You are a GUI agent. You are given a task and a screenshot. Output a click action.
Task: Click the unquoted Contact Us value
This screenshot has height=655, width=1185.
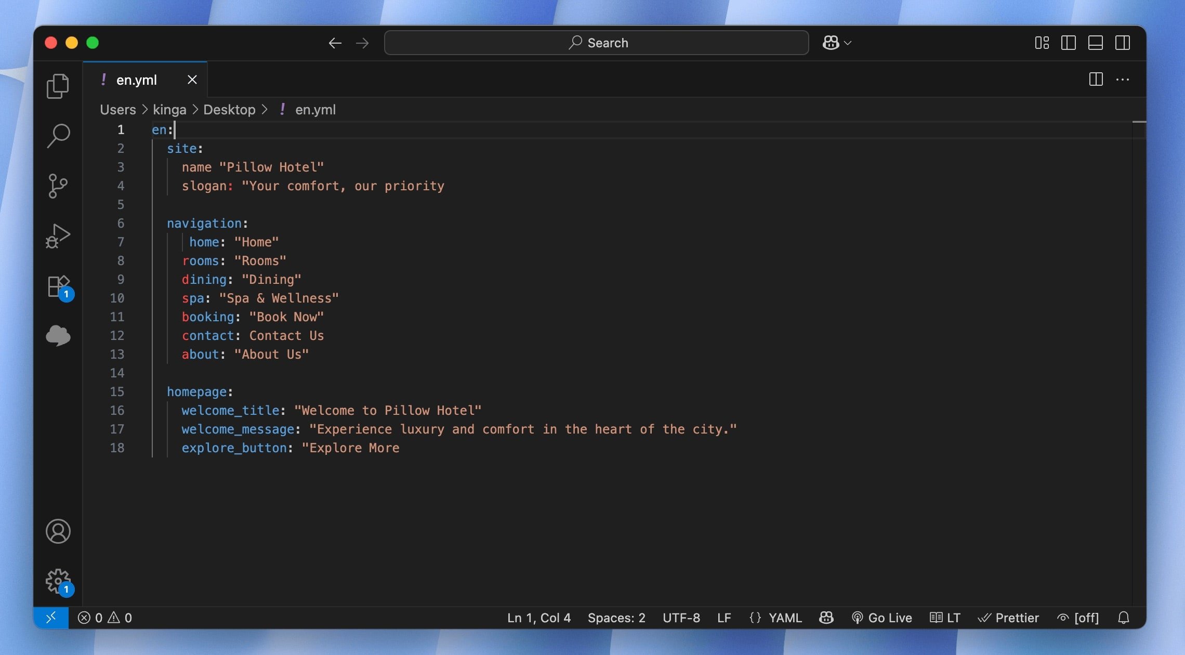pos(286,335)
